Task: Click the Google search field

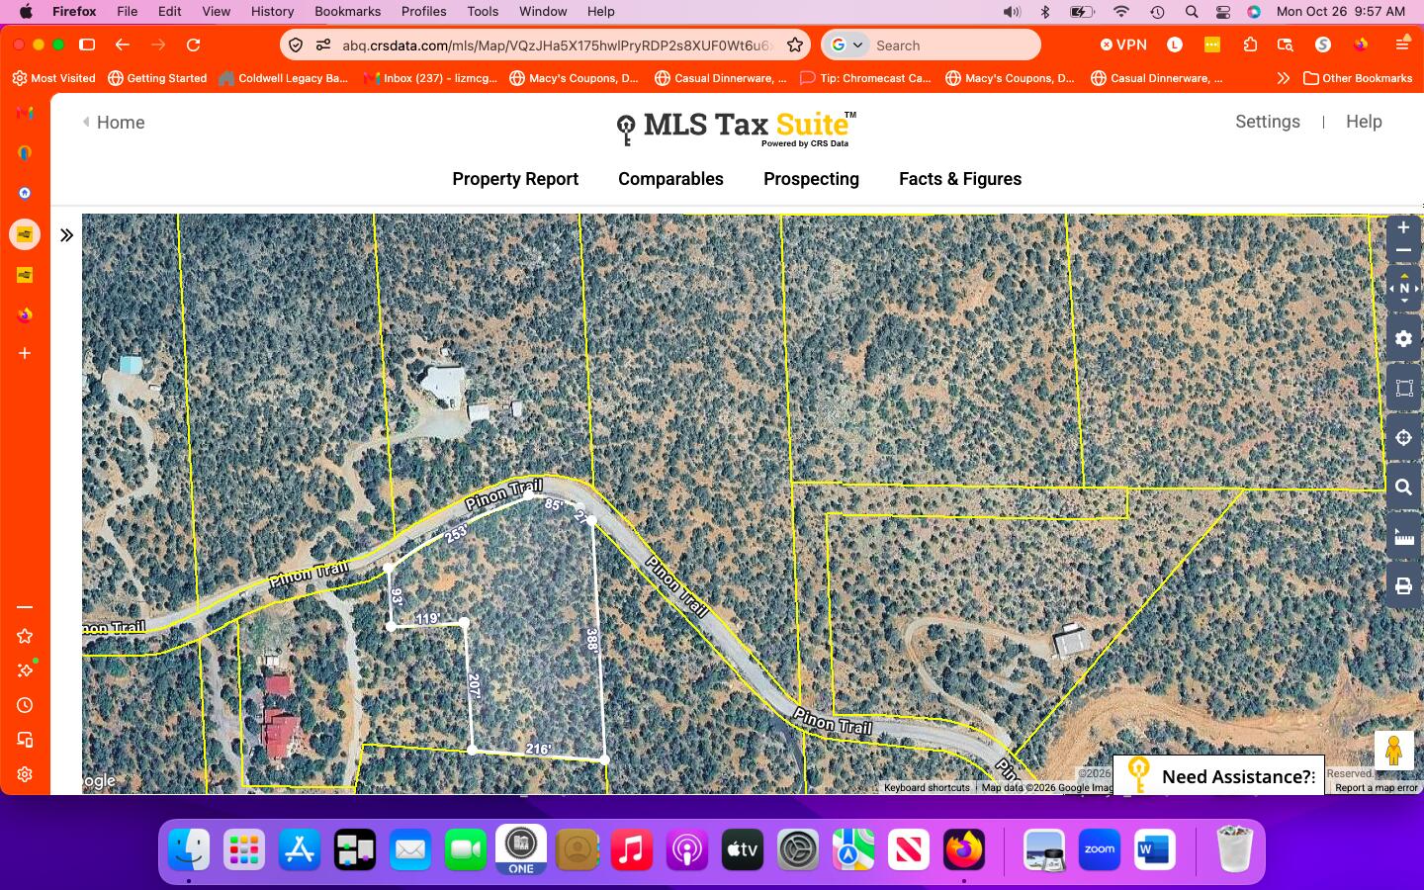Action: [953, 45]
